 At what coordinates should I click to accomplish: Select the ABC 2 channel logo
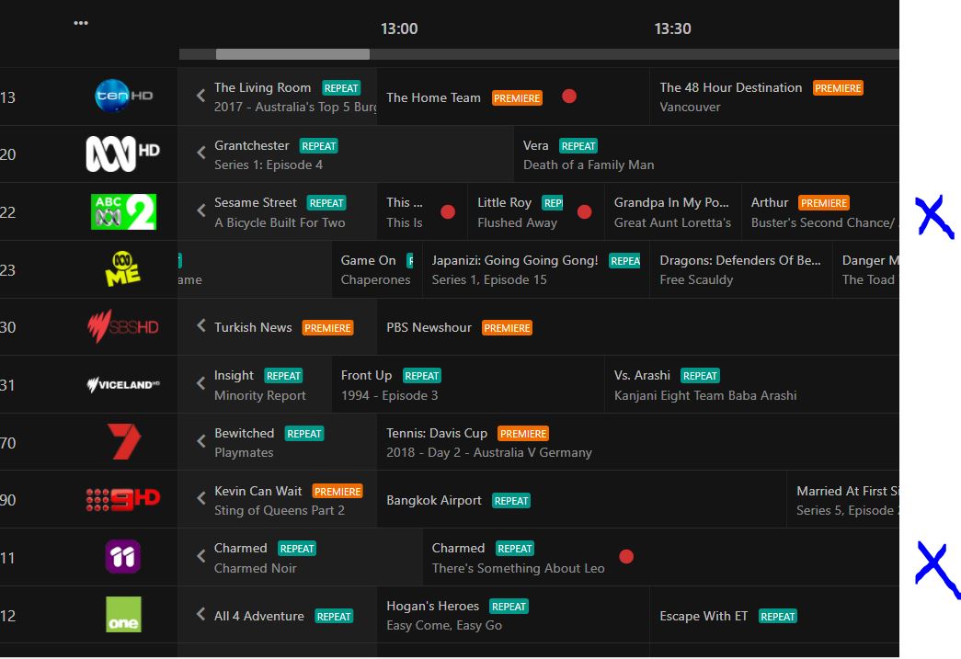click(x=123, y=211)
